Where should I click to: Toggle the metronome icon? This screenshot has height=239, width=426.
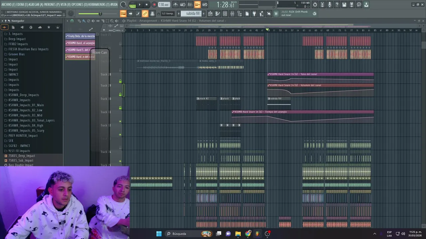175,5
